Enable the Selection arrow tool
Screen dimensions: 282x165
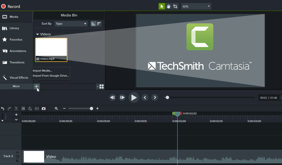coord(162,6)
